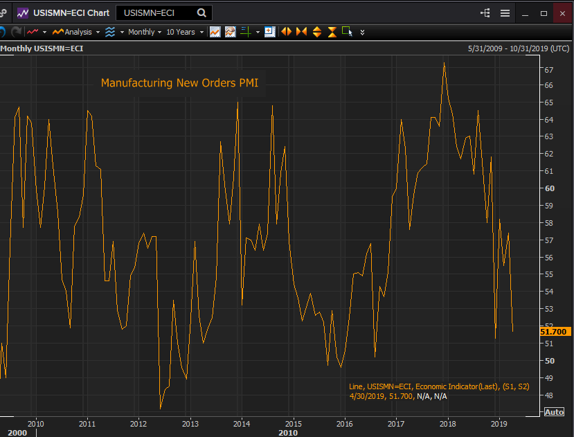The width and height of the screenshot is (574, 437).
Task: Click the 48 y-axis value
Action: [x=549, y=395]
